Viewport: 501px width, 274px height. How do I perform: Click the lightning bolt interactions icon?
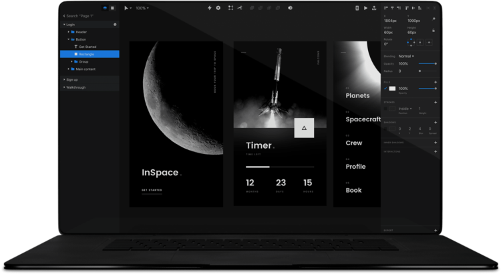point(210,8)
